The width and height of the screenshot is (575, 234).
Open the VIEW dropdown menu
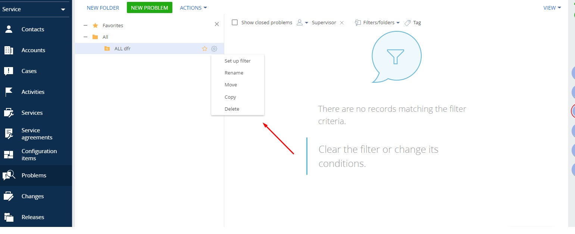tap(552, 8)
